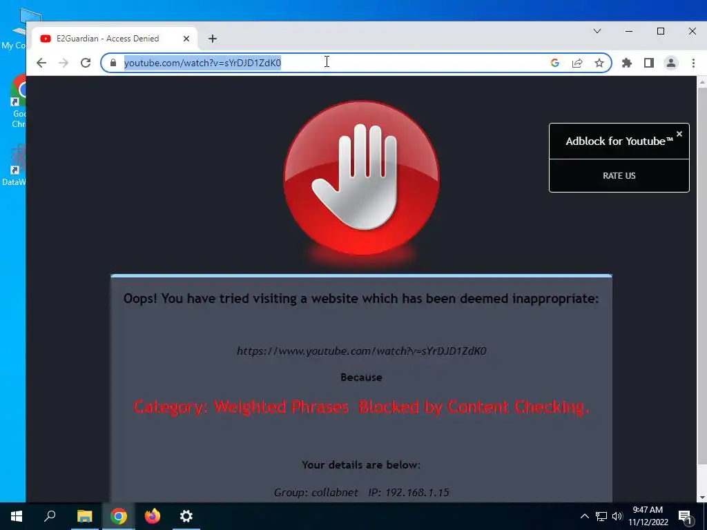Open a new tab with plus button
This screenshot has width=707, height=530.
pyautogui.click(x=213, y=39)
